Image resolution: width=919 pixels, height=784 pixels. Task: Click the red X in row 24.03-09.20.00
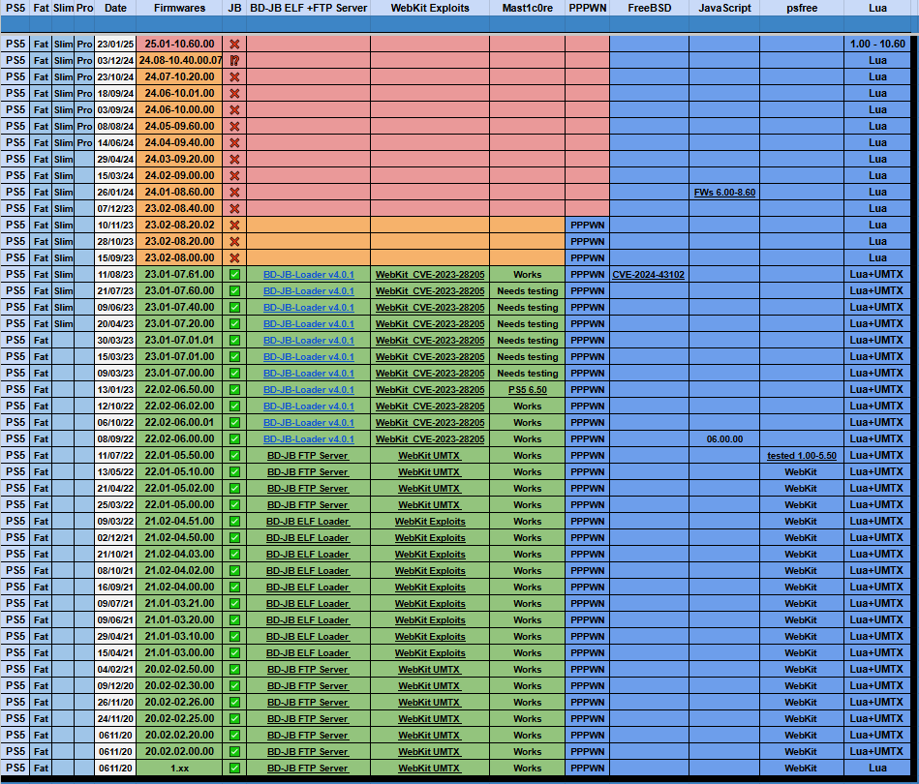coord(234,159)
